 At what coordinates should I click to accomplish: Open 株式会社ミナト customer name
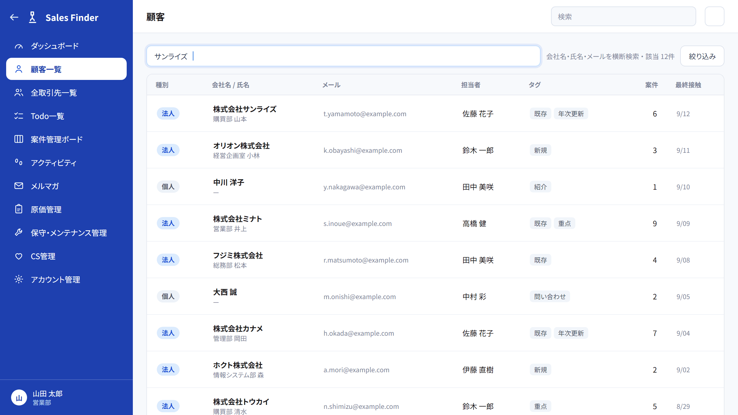[x=237, y=219]
